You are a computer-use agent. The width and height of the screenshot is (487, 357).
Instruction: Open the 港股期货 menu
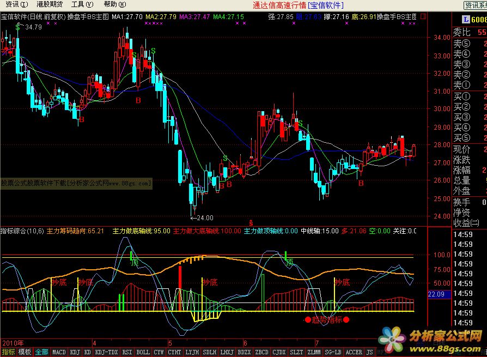50,4
